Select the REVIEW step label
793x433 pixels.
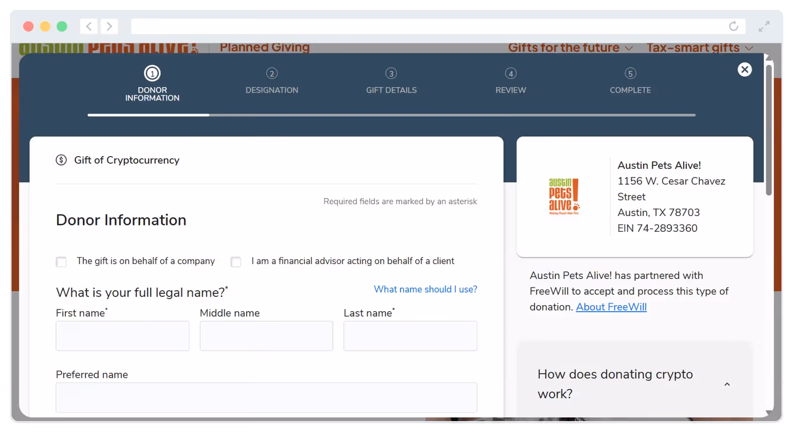(x=510, y=90)
